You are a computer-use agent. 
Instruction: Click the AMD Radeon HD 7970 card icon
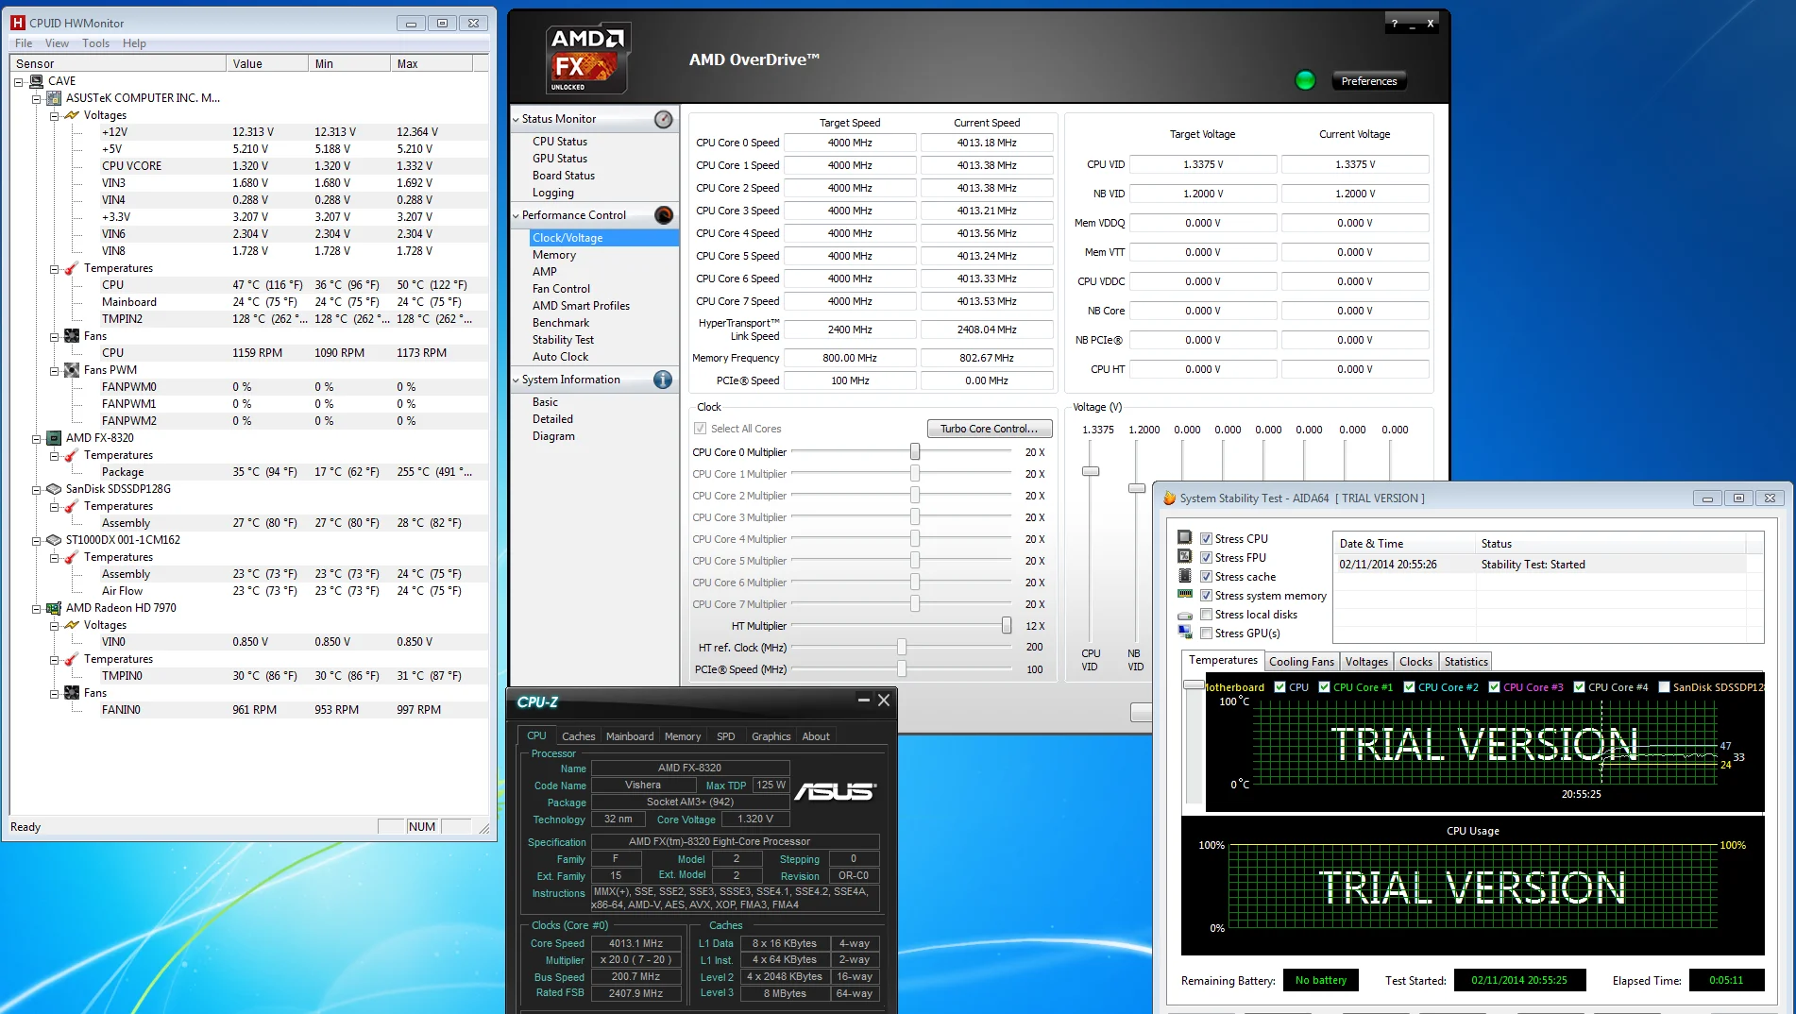[x=55, y=608]
